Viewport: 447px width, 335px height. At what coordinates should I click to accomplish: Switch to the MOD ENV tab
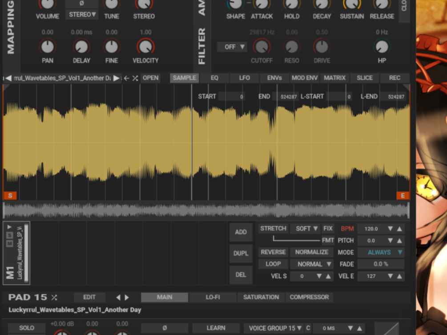305,78
